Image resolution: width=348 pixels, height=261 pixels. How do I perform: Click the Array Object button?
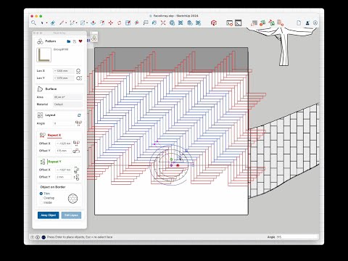click(49, 215)
